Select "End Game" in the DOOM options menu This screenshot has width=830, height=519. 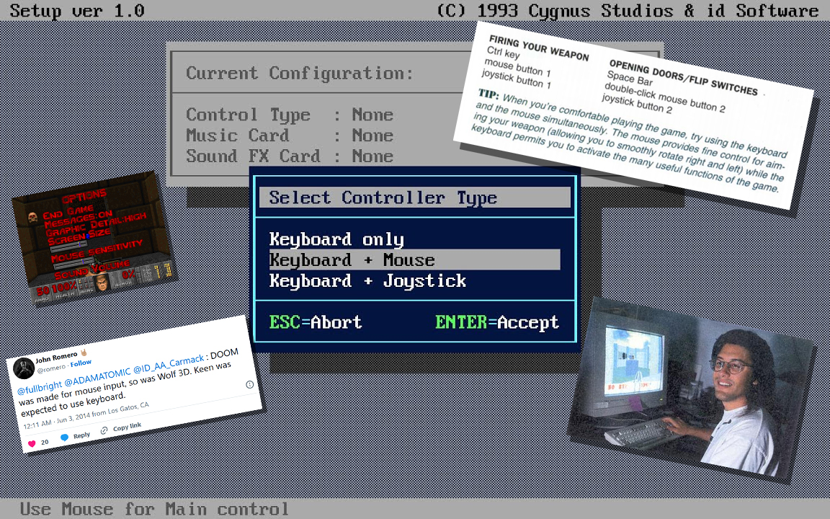pos(68,211)
